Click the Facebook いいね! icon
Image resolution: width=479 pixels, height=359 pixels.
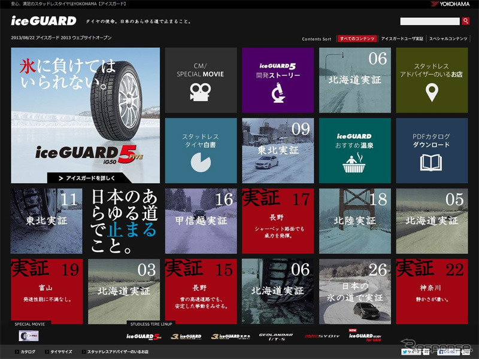[x=441, y=351]
